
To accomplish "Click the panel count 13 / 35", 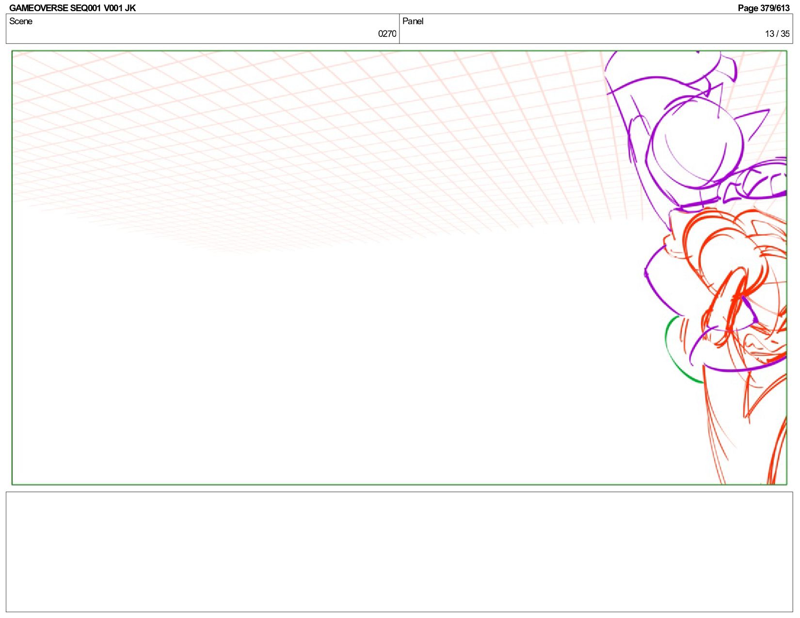I will pos(777,34).
